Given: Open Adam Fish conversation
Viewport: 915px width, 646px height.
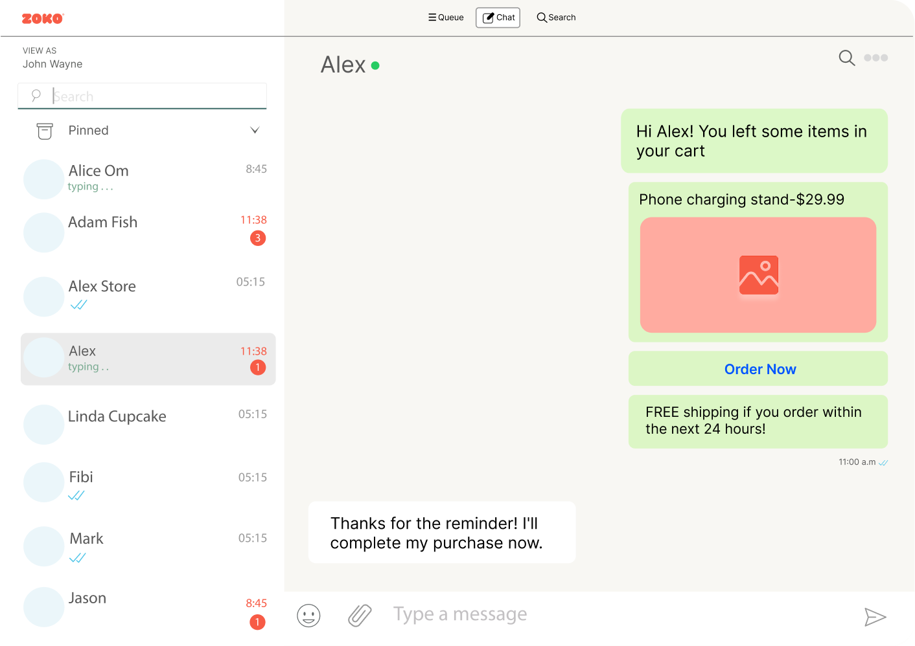Looking at the screenshot, I should (148, 231).
